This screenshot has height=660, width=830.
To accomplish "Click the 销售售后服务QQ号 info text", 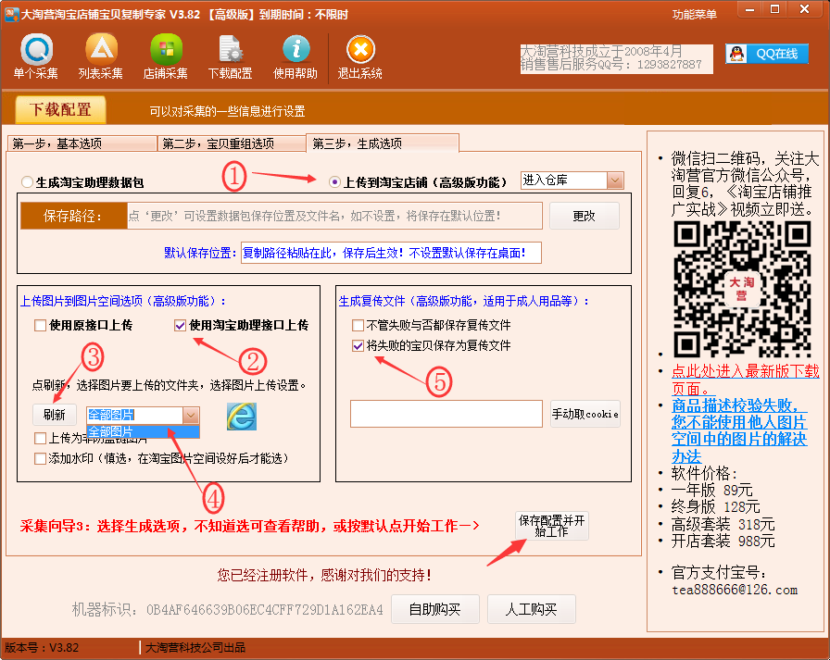I will coord(611,65).
